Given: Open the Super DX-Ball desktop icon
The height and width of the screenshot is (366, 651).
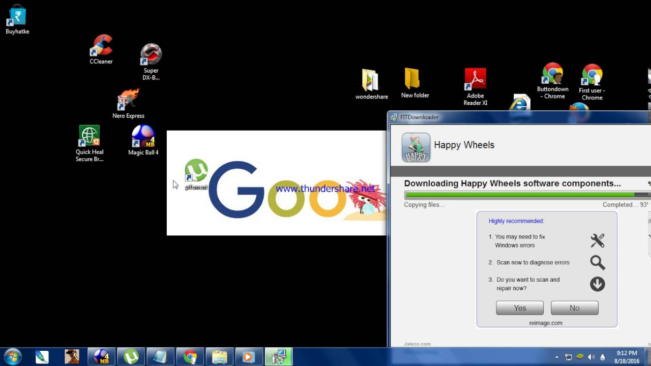Looking at the screenshot, I should [151, 62].
